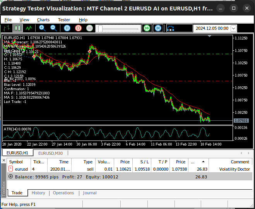
Task: Click the 1.07931 current price label
Action: pyautogui.click(x=241, y=121)
